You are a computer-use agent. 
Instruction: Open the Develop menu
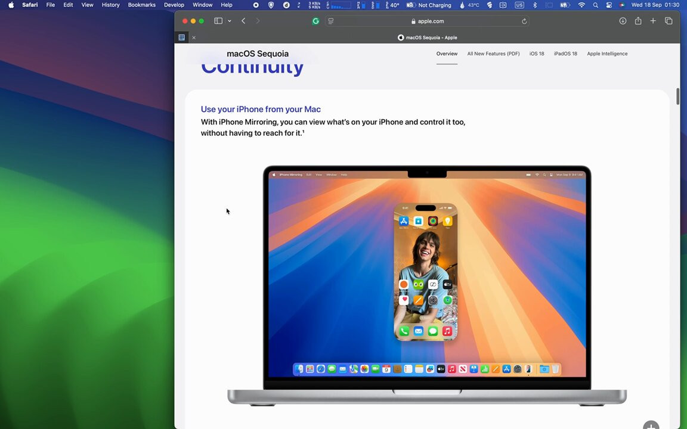pyautogui.click(x=174, y=5)
